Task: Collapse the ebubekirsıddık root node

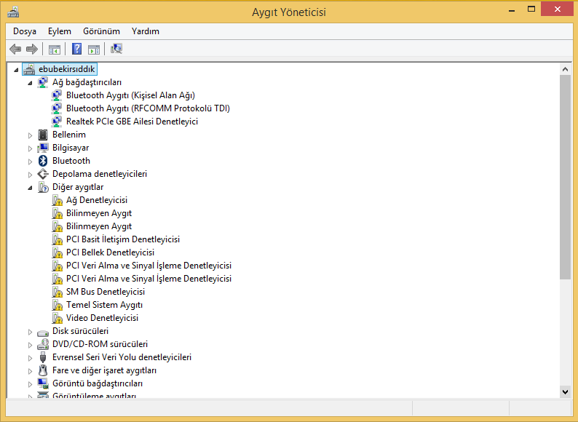Action: pos(16,70)
